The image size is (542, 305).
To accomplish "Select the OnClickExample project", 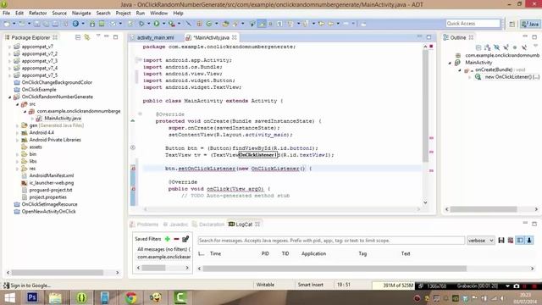I will [x=39, y=90].
